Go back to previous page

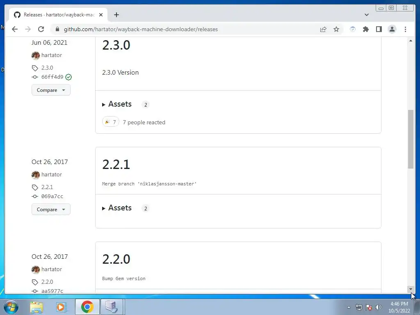(15, 29)
